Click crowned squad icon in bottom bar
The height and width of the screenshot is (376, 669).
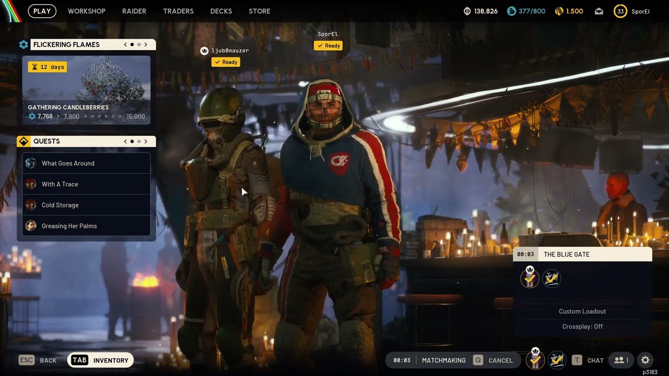535,359
